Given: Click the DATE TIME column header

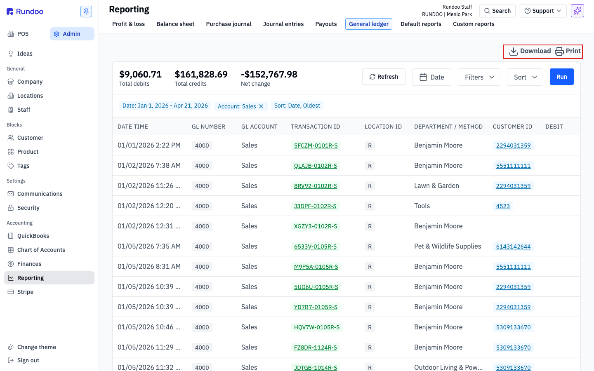Looking at the screenshot, I should 133,127.
